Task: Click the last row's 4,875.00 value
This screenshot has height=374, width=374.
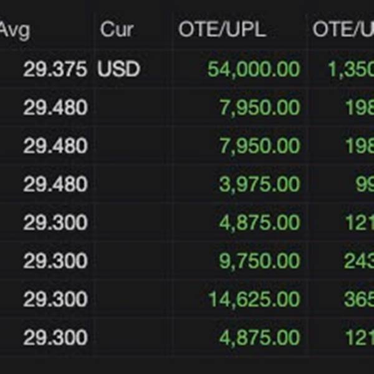Action: (259, 337)
